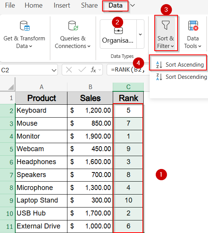Cancel formula entry with X icon

click(69, 70)
